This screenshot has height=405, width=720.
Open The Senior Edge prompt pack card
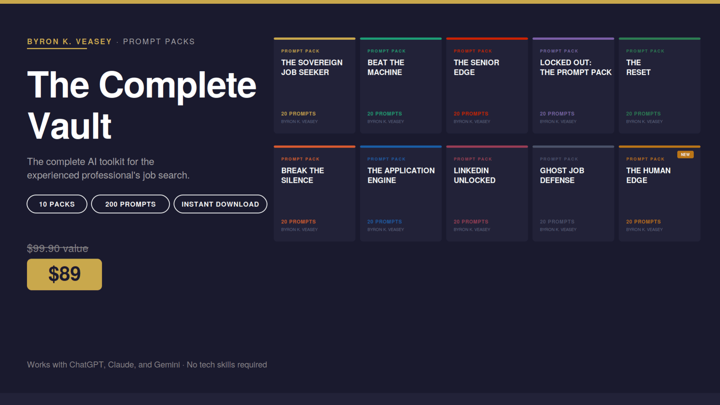[487, 86]
